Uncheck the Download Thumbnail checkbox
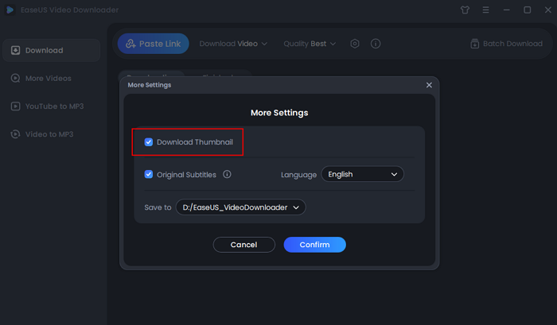This screenshot has height=325, width=557. click(x=149, y=142)
